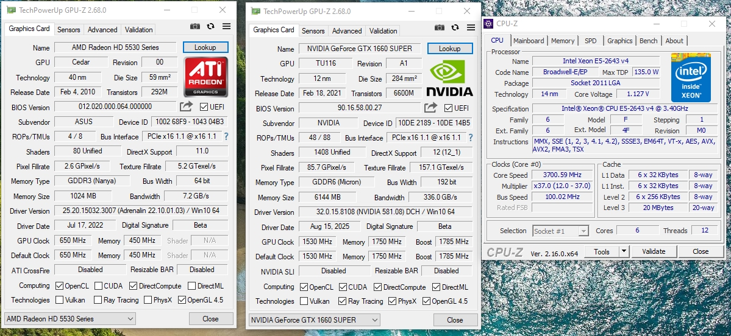Switch to Validation tab in NVIDIA GPU-Z window
This screenshot has width=731, height=336.
[383, 30]
